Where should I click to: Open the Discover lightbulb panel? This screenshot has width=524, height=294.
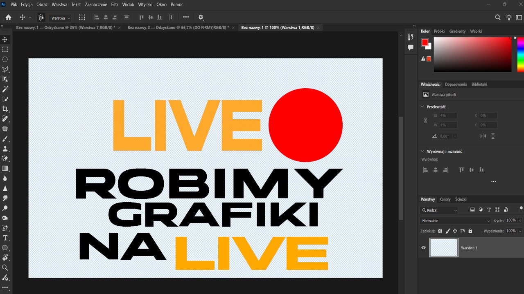(509, 17)
